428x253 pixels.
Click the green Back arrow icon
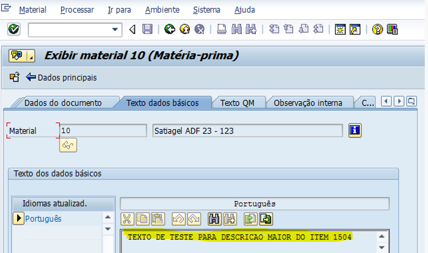point(170,29)
